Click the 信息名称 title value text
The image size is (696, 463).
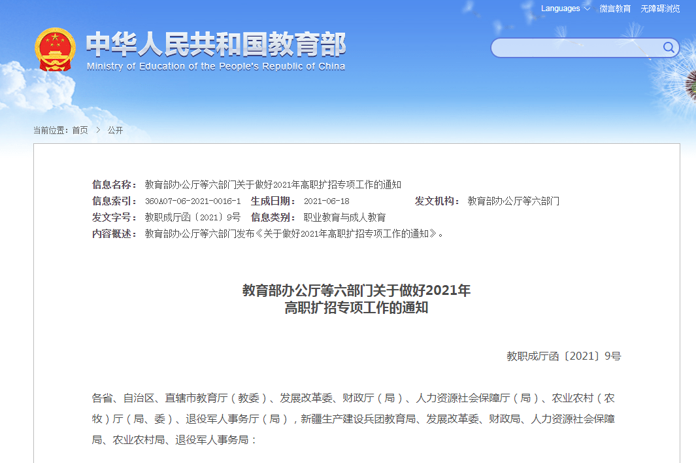pos(273,184)
